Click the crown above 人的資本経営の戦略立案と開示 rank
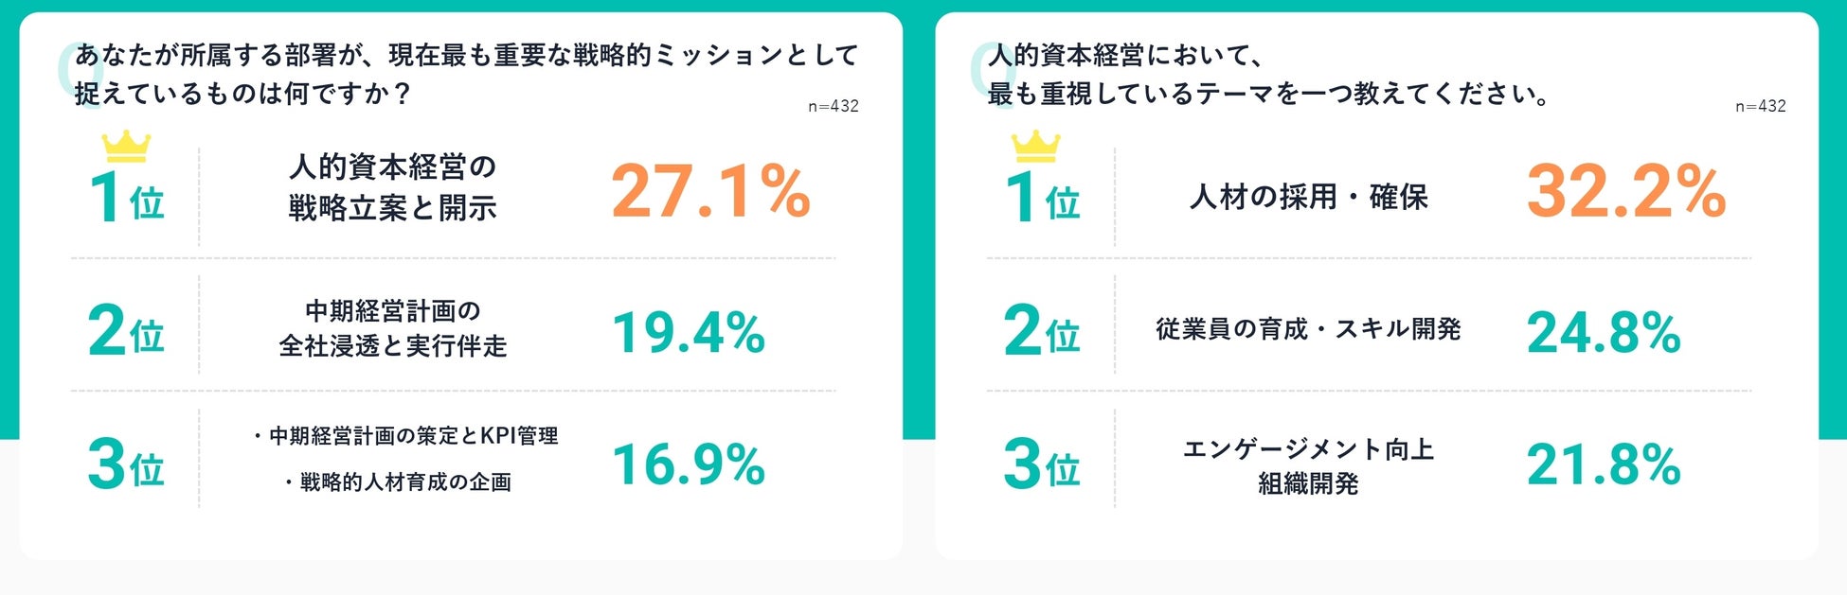The image size is (1847, 595). [126, 146]
